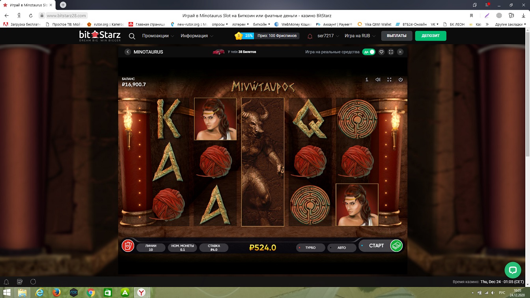The image size is (530, 298).
Task: Open the Игра на RUB currency dropdown
Action: pos(360,36)
